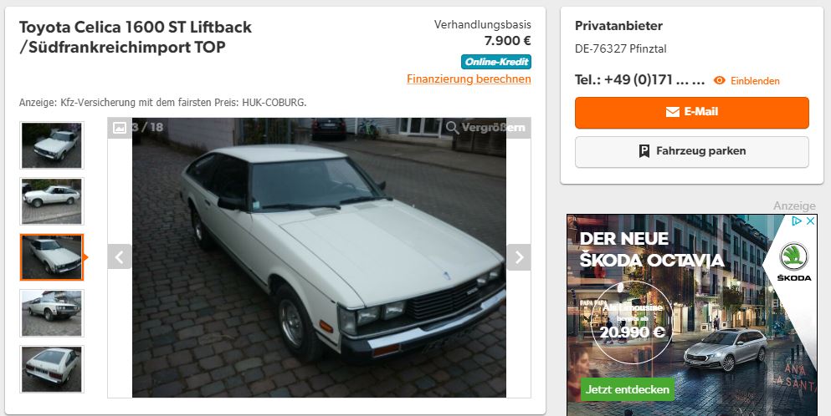The width and height of the screenshot is (831, 416).
Task: Open AdChoices info triangle icon
Action: pos(797,221)
